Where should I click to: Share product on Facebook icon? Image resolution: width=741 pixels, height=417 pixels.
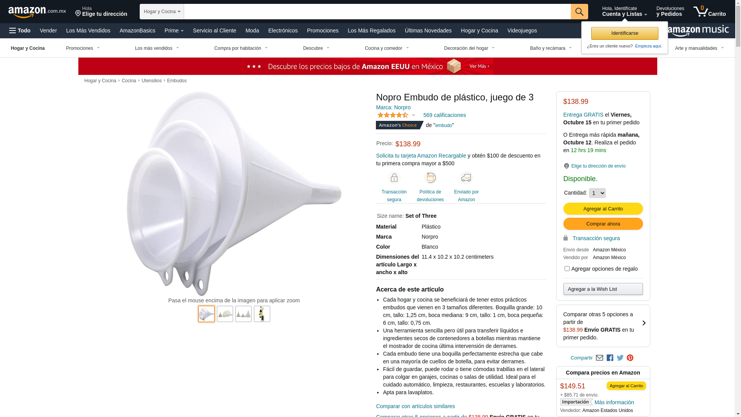[610, 358]
